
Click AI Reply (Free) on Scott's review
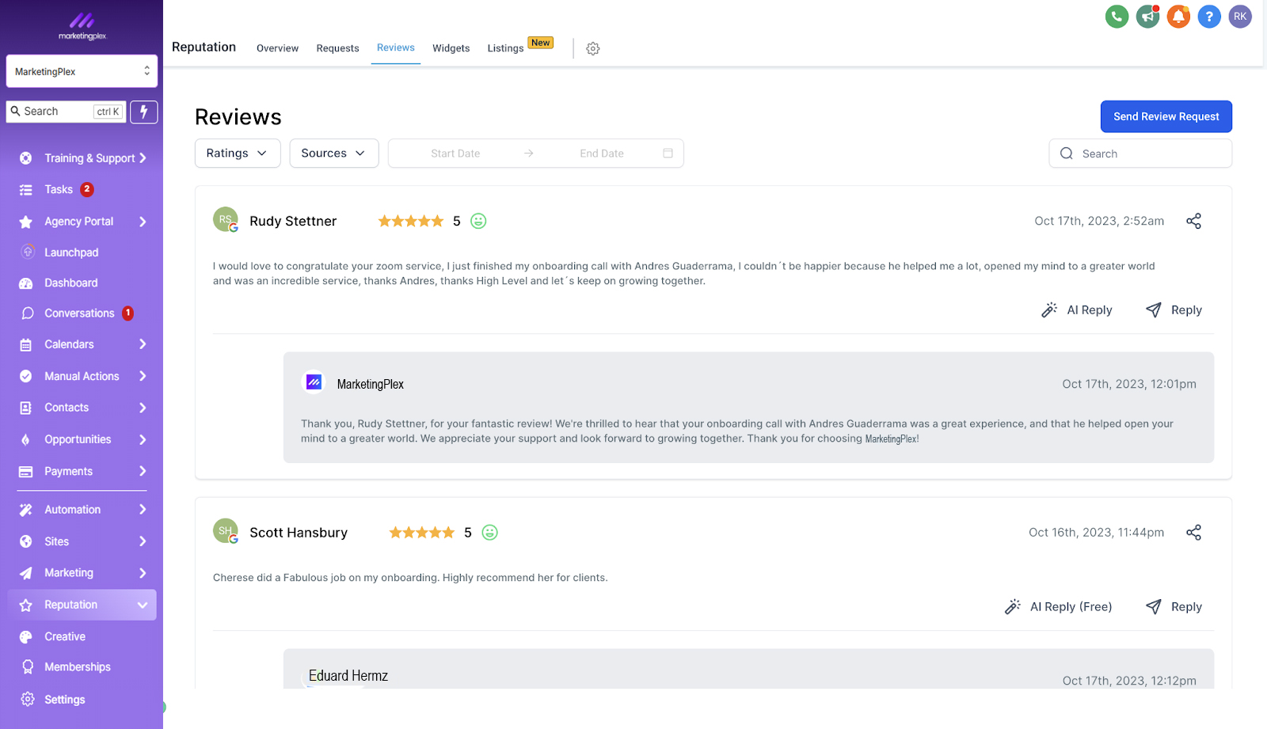point(1058,607)
